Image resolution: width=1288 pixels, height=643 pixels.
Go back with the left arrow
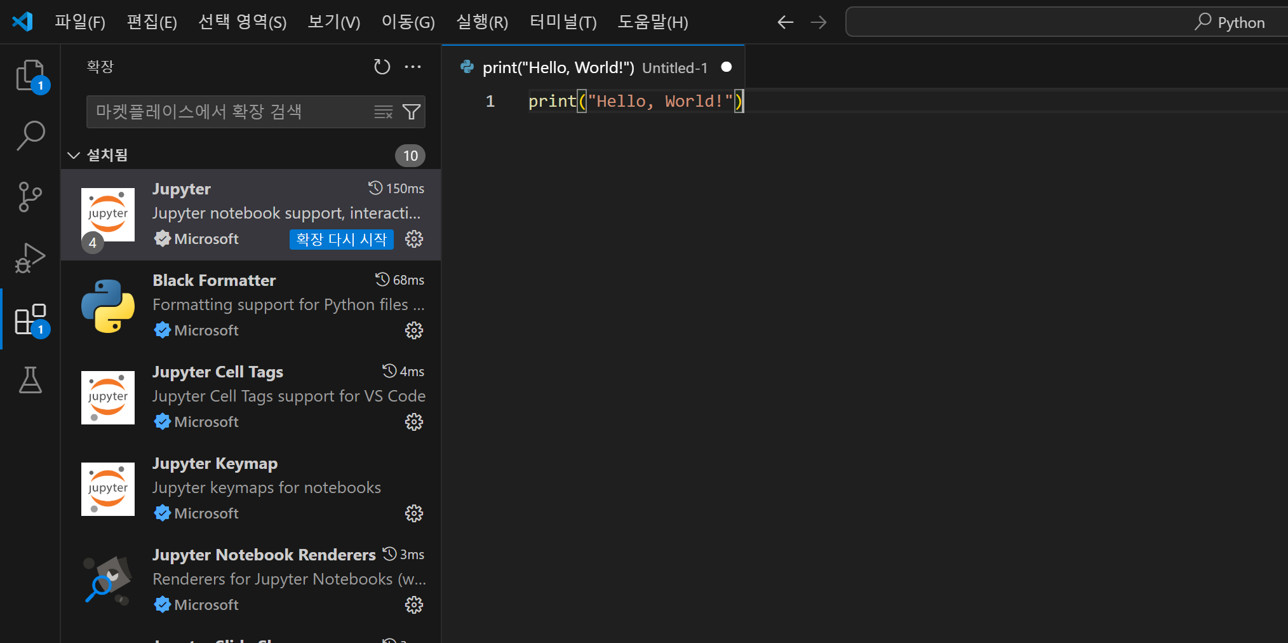(x=786, y=22)
